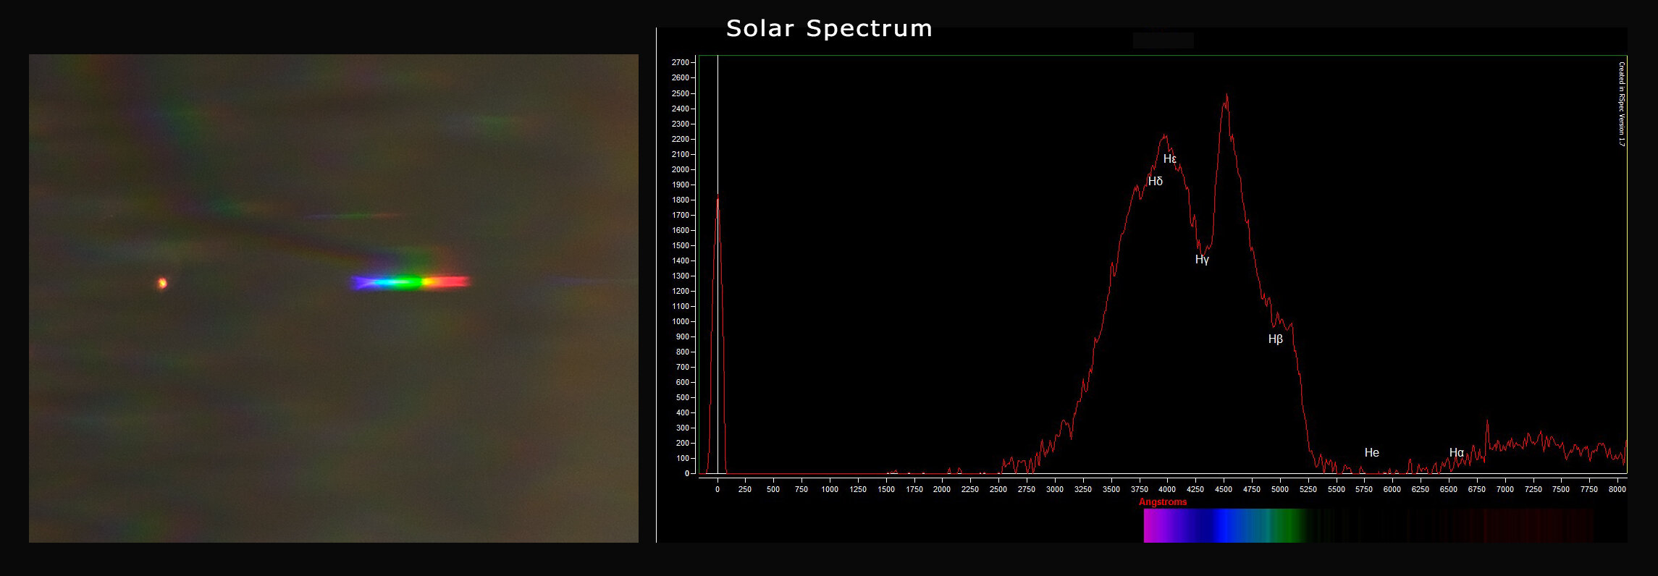Click the Solar Spectrum title
1658x576 pixels.
[829, 28]
